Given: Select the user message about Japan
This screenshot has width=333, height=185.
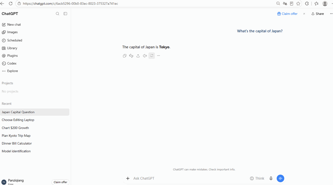Looking at the screenshot, I should point(260,31).
